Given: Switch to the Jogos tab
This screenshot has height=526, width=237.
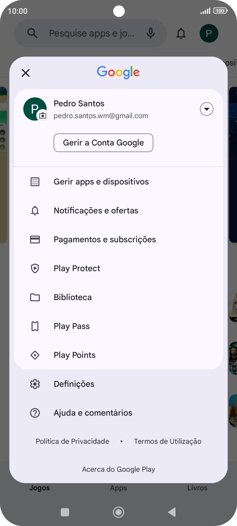Looking at the screenshot, I should click(39, 487).
